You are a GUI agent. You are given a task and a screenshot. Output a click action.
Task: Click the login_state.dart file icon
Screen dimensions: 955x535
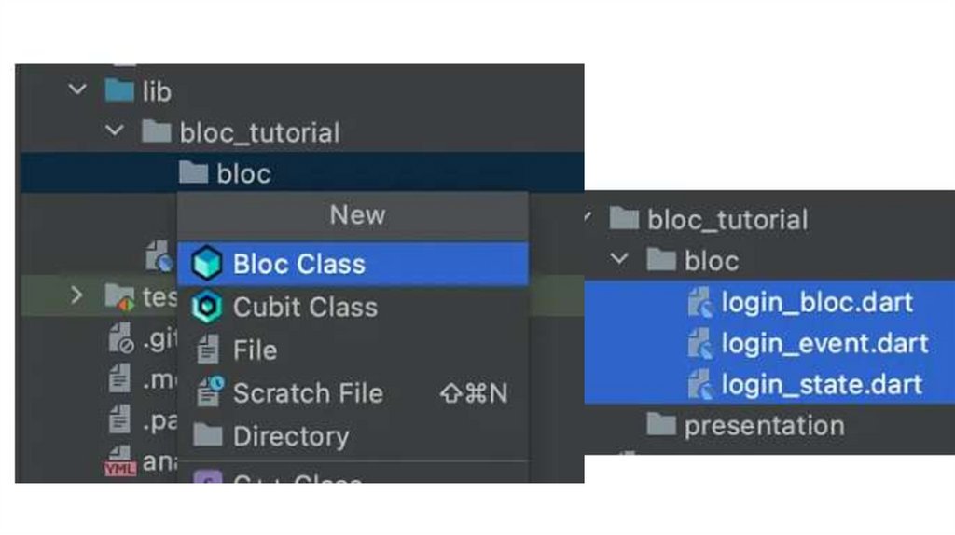pos(699,384)
